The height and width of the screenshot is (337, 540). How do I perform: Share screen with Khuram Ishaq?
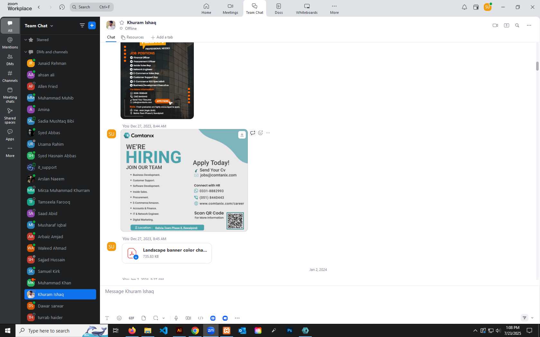507,25
